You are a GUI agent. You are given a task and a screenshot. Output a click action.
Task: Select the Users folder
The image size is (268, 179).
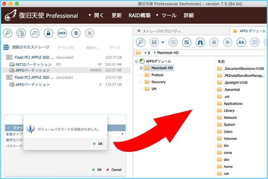point(224,132)
